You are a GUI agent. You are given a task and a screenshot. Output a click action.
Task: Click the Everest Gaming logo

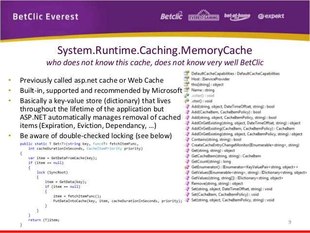pos(204,16)
